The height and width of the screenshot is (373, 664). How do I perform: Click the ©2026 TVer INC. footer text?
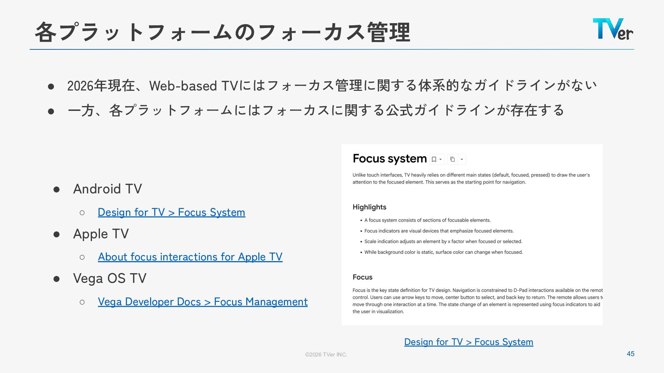click(326, 354)
